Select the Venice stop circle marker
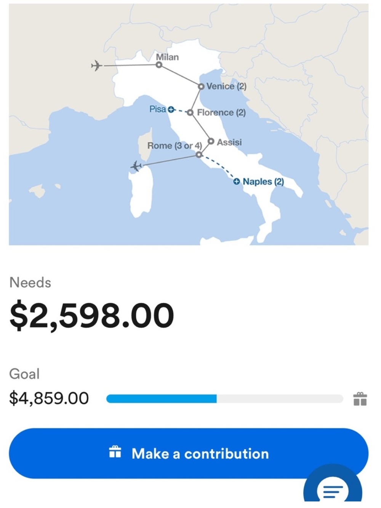Image resolution: width=381 pixels, height=508 pixels. coord(201,87)
